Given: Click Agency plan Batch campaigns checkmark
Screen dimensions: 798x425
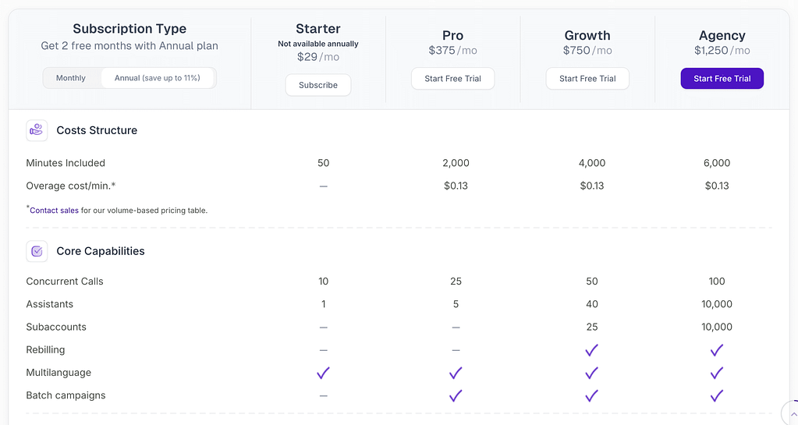Looking at the screenshot, I should click(x=717, y=395).
